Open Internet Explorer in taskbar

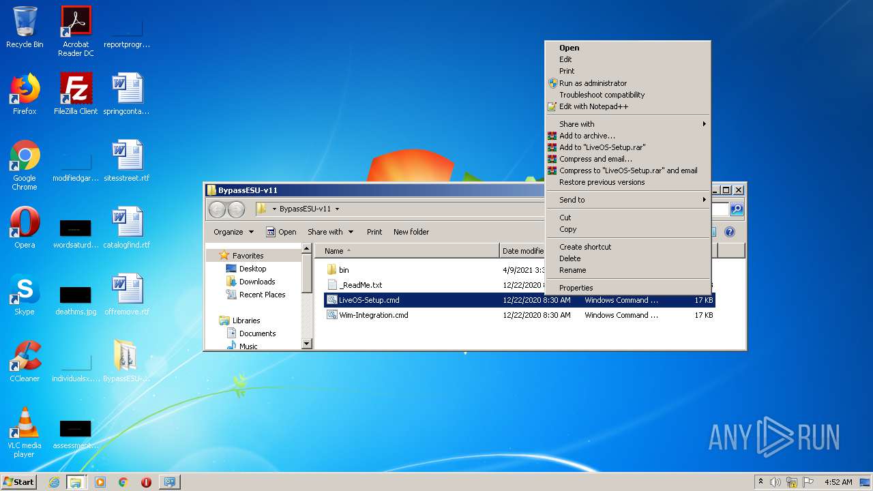coord(54,482)
